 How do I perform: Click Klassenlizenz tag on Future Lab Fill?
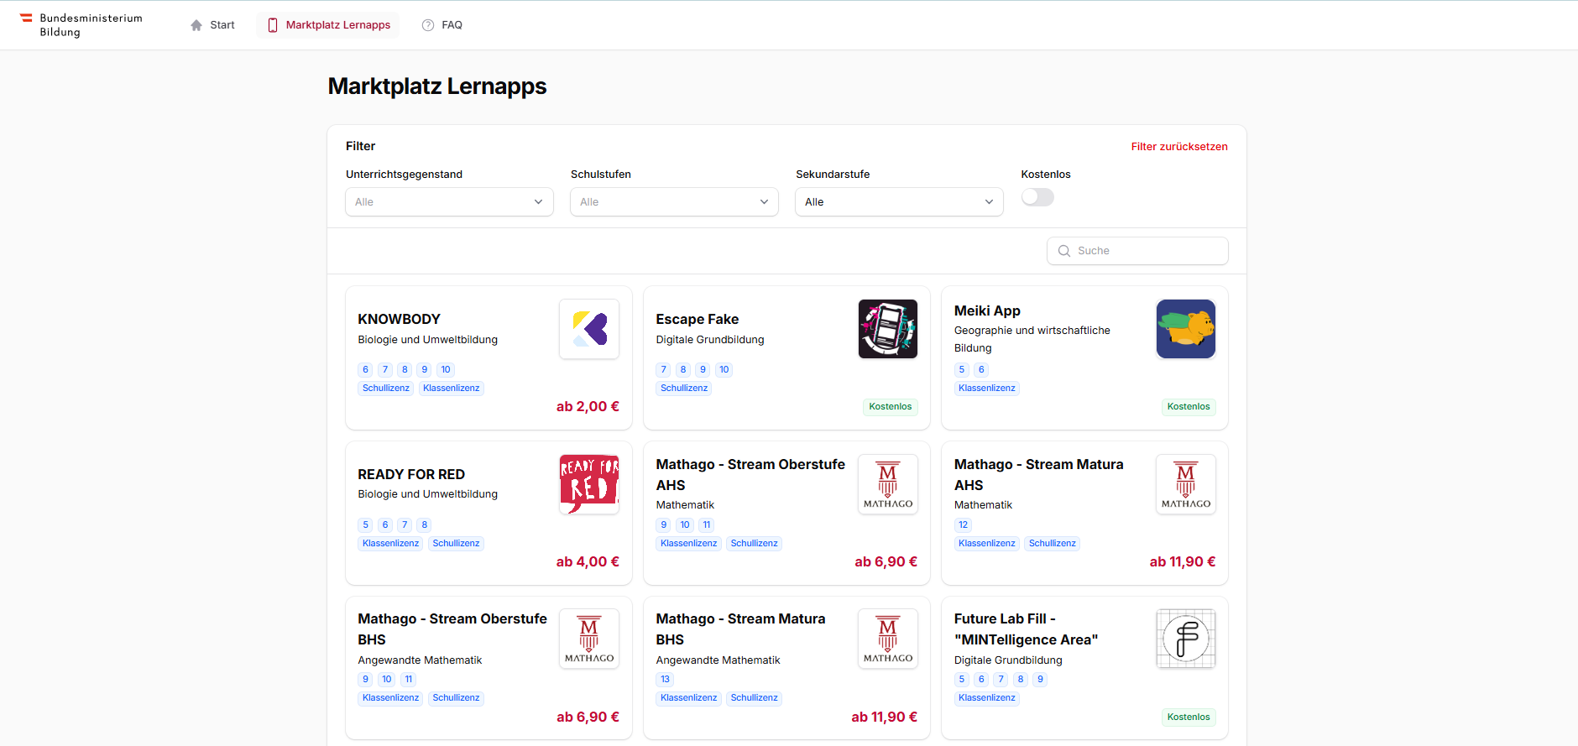[987, 698]
